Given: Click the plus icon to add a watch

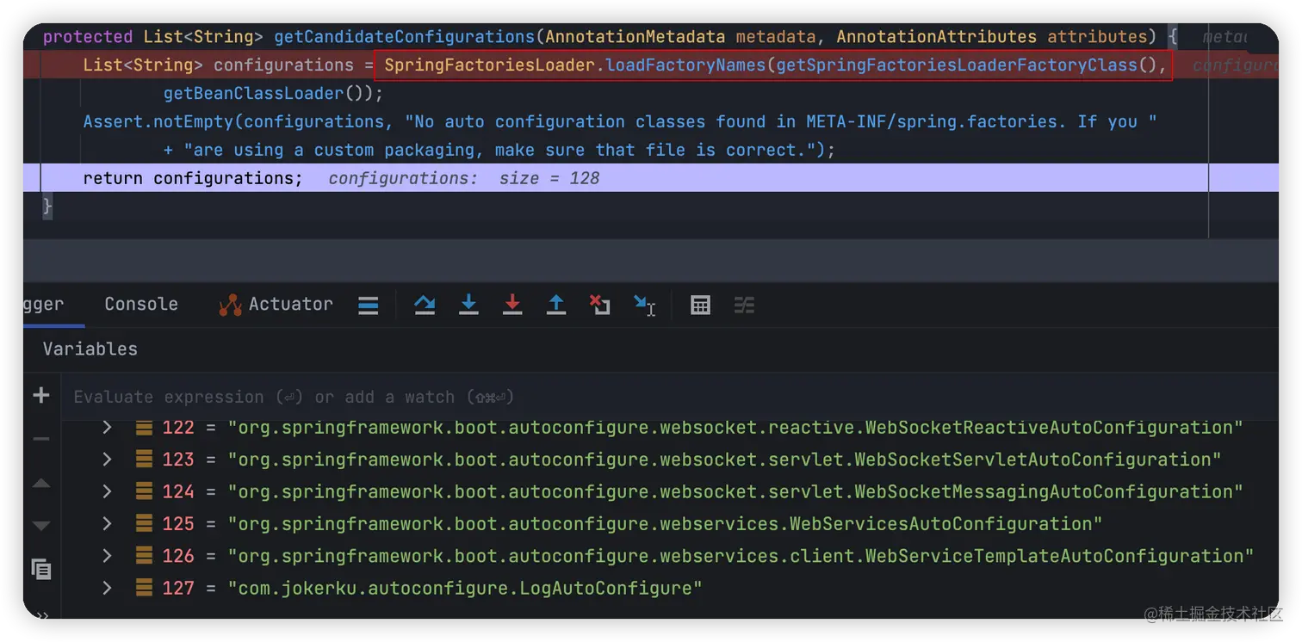Looking at the screenshot, I should pyautogui.click(x=40, y=395).
